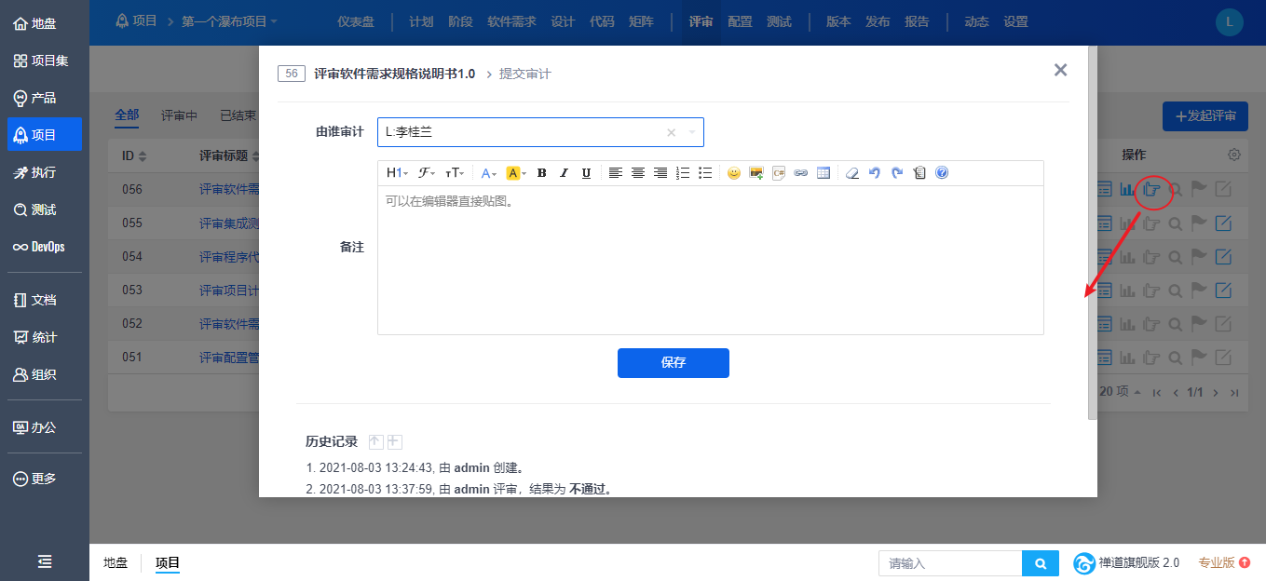
Task: Click the bottom search field 请输入
Action: coord(950,563)
